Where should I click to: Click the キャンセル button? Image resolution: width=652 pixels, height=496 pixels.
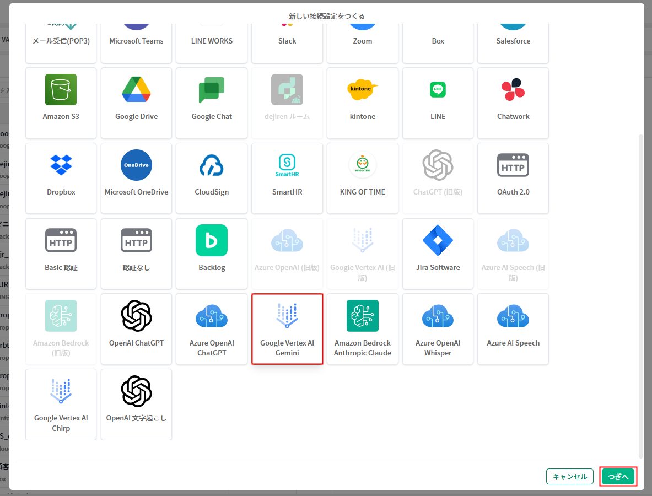pos(570,477)
